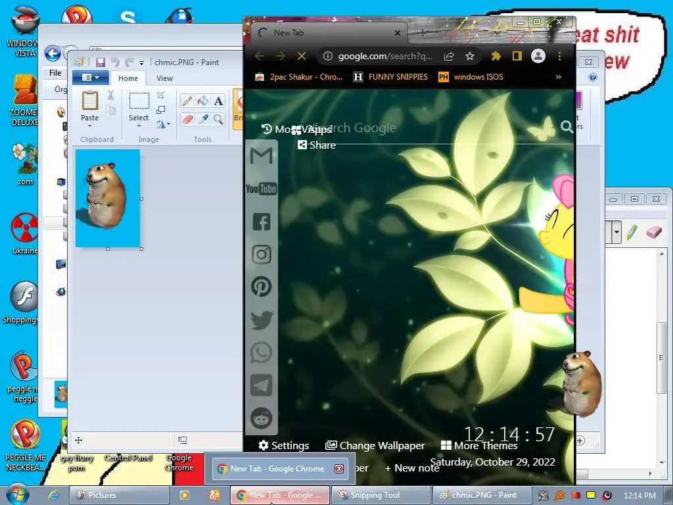
Task: Bookmark this page with star icon
Action: pos(470,57)
